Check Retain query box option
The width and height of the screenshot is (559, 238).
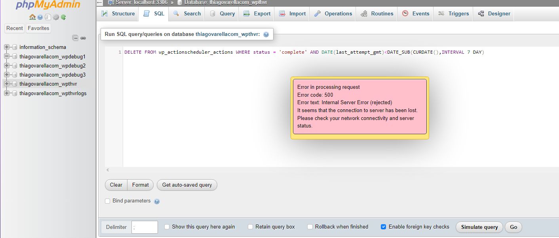pos(250,227)
